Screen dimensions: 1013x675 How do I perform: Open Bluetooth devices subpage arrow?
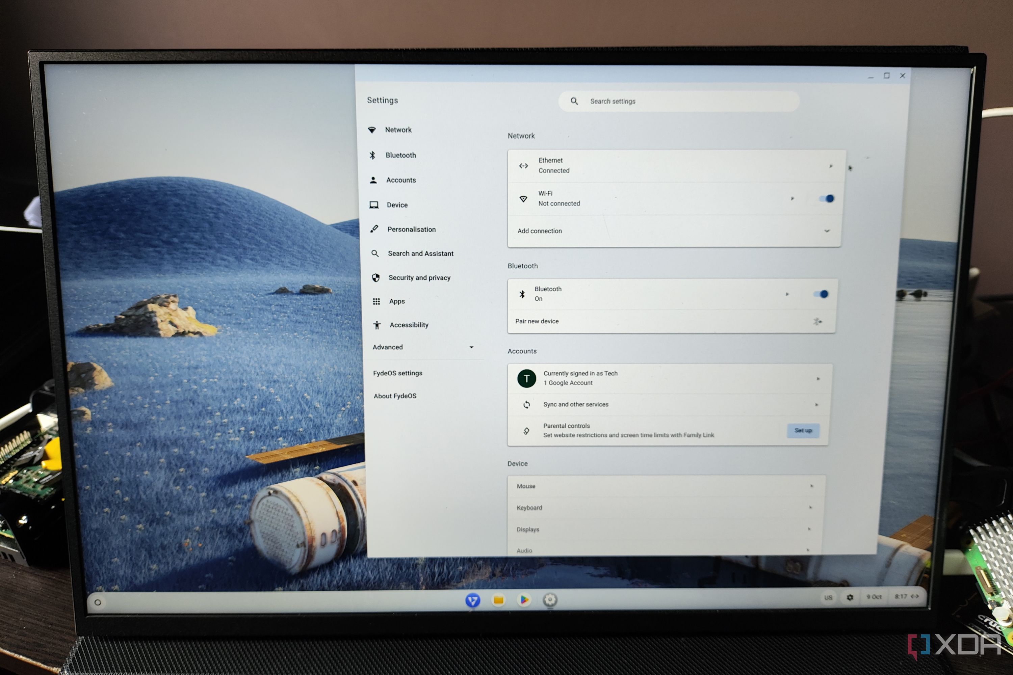pos(787,294)
